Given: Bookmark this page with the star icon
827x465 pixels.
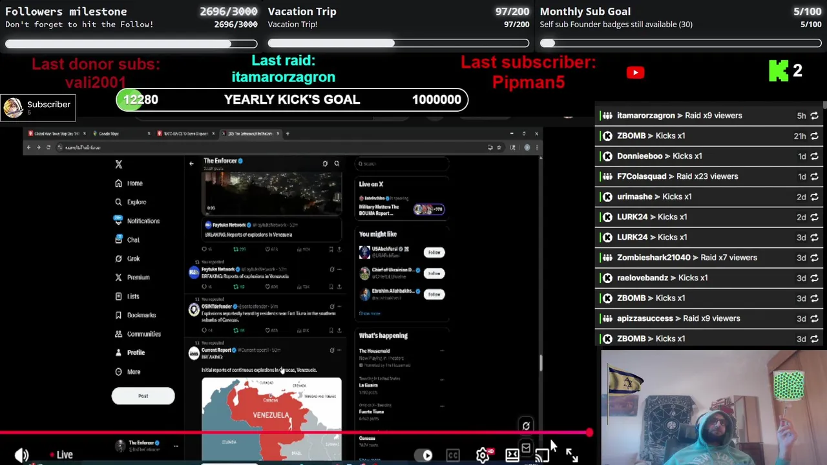Looking at the screenshot, I should click(x=499, y=147).
